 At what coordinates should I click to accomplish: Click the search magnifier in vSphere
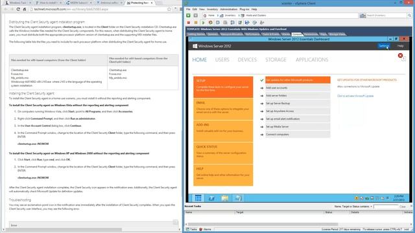409,16
